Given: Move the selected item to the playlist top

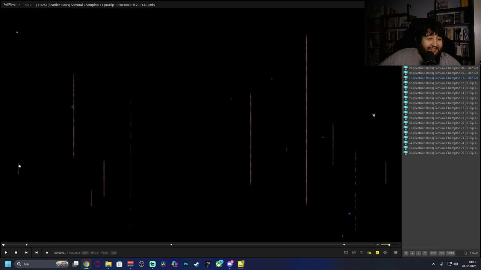Looking at the screenshot, I should click(x=406, y=253).
